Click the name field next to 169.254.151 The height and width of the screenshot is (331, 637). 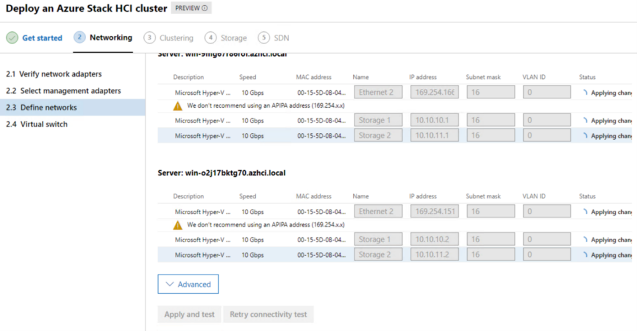378,211
